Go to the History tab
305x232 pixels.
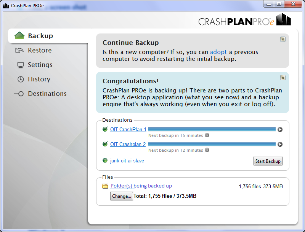pyautogui.click(x=39, y=79)
